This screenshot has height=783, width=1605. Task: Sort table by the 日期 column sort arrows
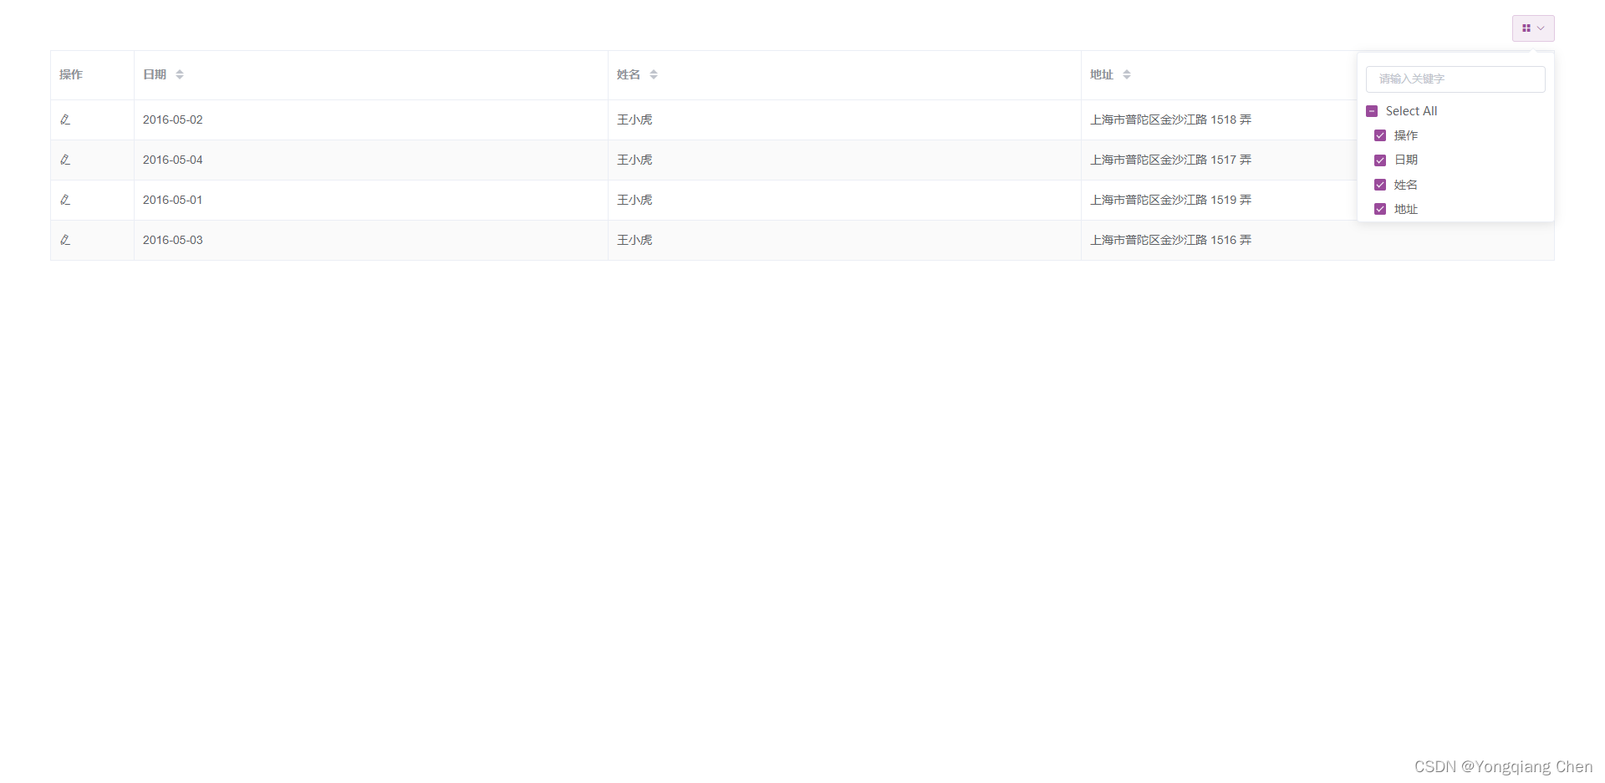click(180, 74)
